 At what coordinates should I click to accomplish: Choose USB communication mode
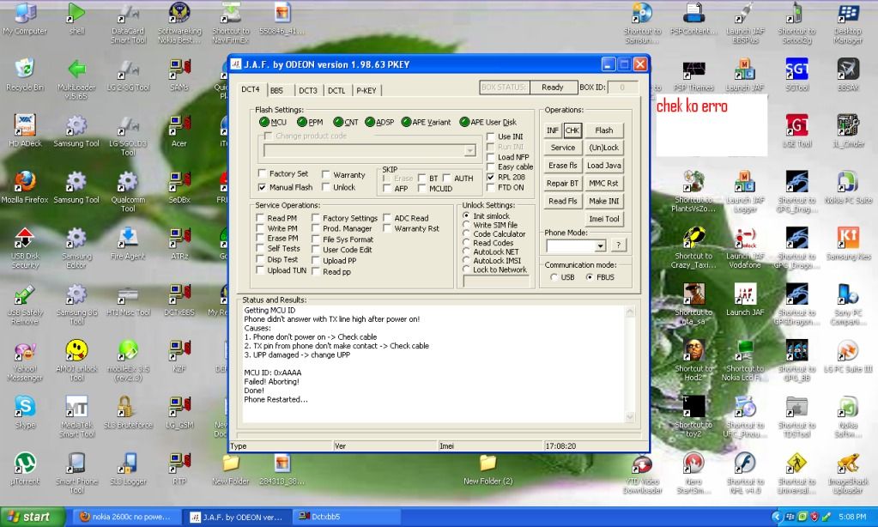pos(554,277)
